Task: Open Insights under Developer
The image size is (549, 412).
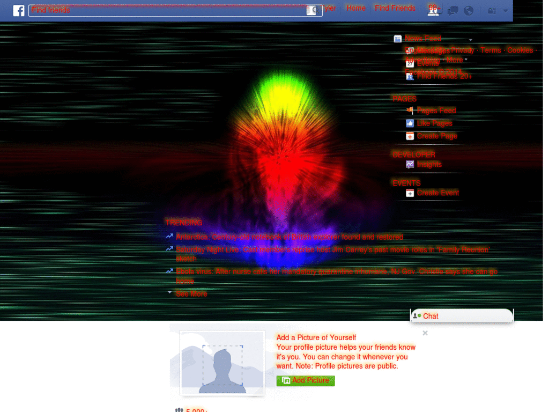Action: click(x=429, y=164)
